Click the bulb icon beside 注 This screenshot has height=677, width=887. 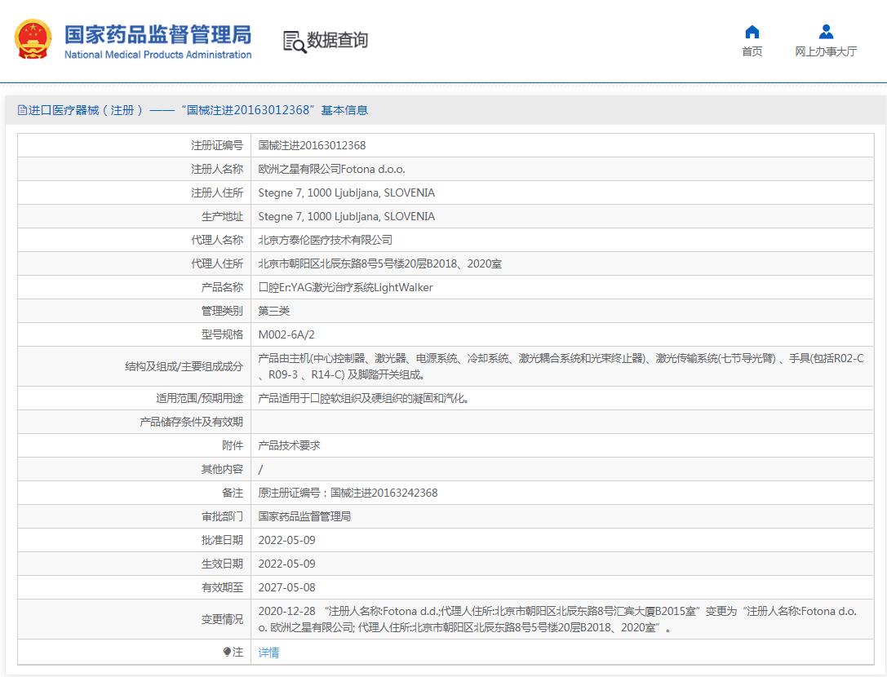227,652
